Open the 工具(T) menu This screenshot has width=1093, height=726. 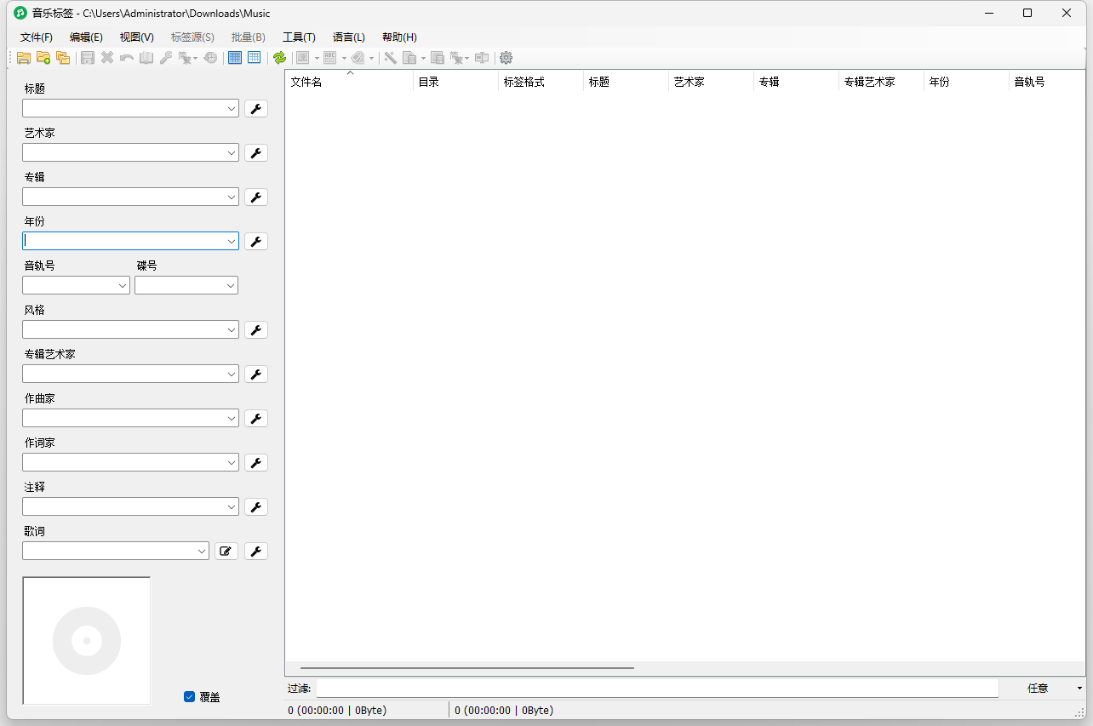[299, 37]
